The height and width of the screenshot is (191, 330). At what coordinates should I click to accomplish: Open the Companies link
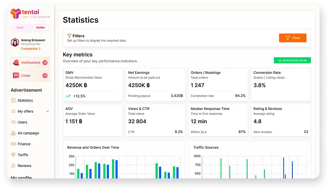31,49
